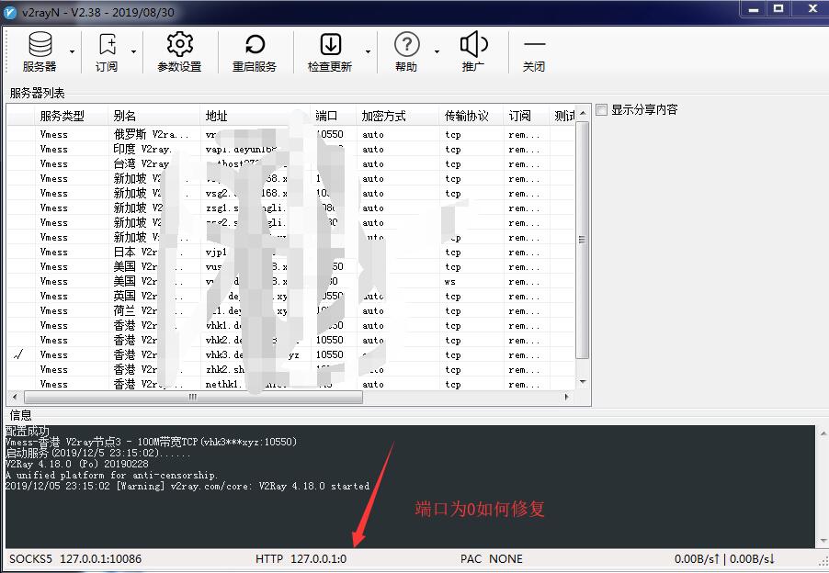Click the 信息 log panel scroll-down arrow
This screenshot has height=573, width=829.
pyautogui.click(x=823, y=540)
